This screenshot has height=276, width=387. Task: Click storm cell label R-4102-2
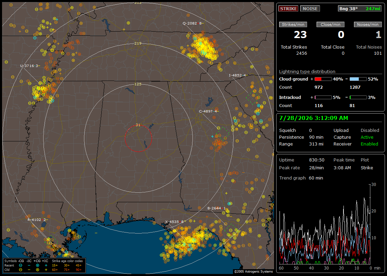pos(37,220)
